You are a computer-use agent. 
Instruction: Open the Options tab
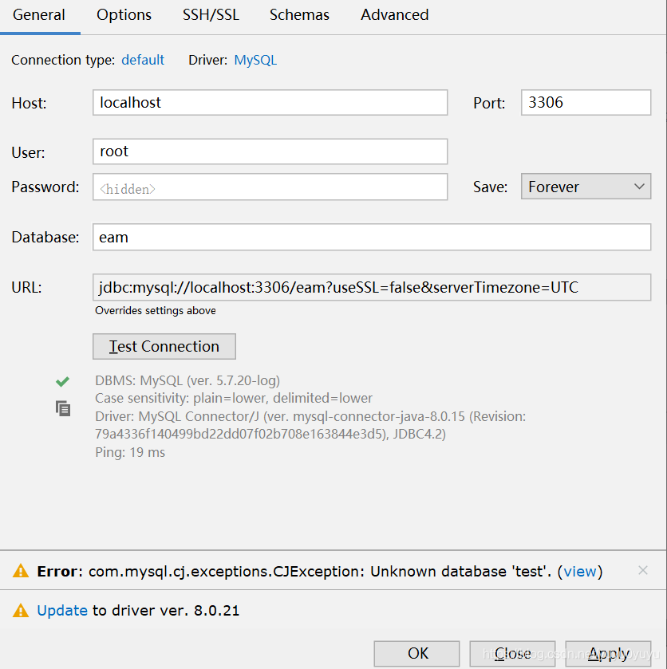124,15
